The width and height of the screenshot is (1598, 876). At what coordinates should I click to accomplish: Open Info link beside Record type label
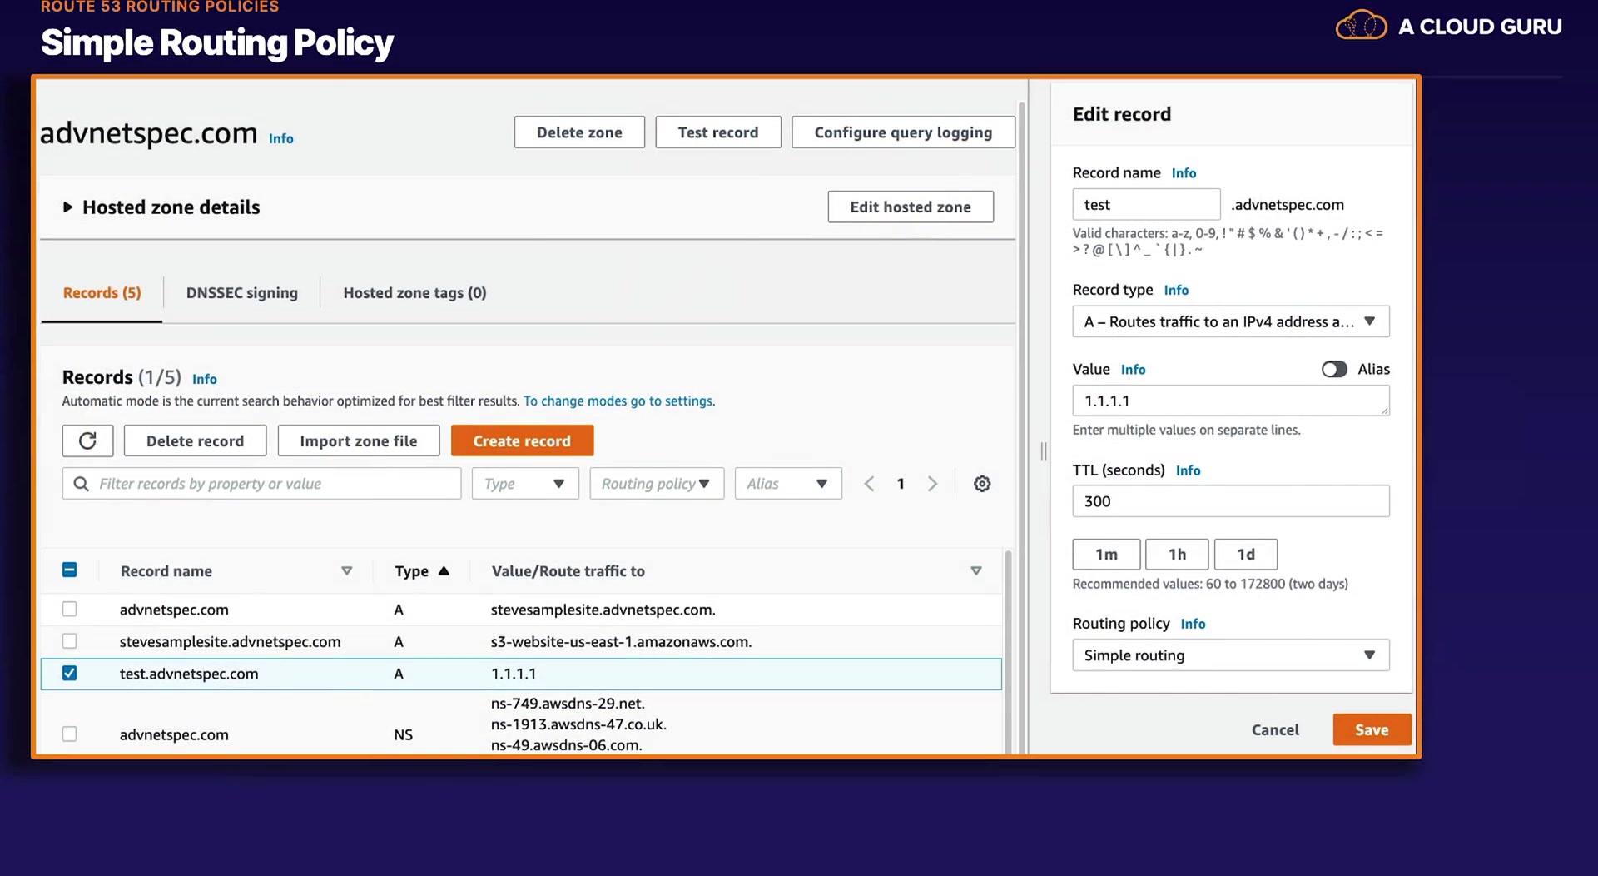pos(1176,290)
